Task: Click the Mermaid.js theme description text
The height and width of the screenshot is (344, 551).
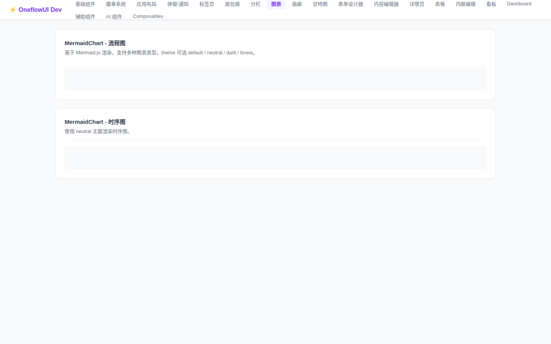Action: point(160,53)
